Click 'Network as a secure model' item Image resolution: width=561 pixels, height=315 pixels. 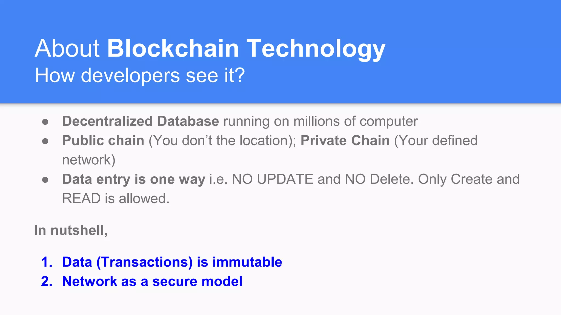152,281
